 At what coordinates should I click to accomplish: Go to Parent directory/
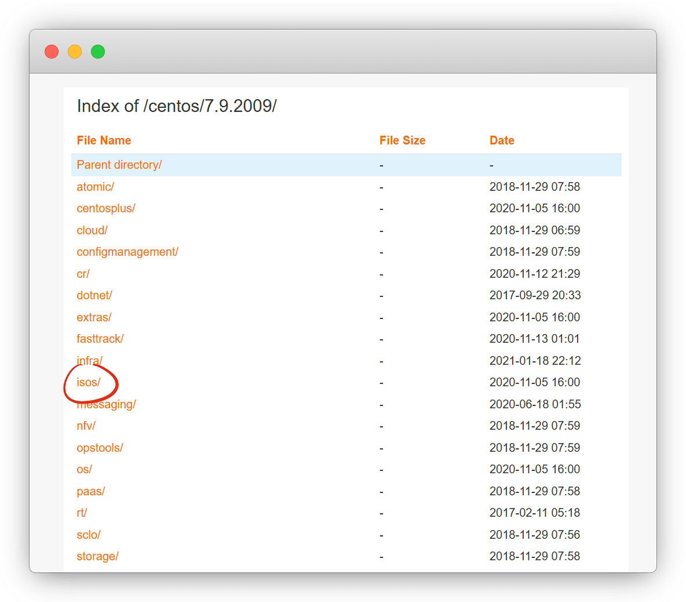point(119,165)
